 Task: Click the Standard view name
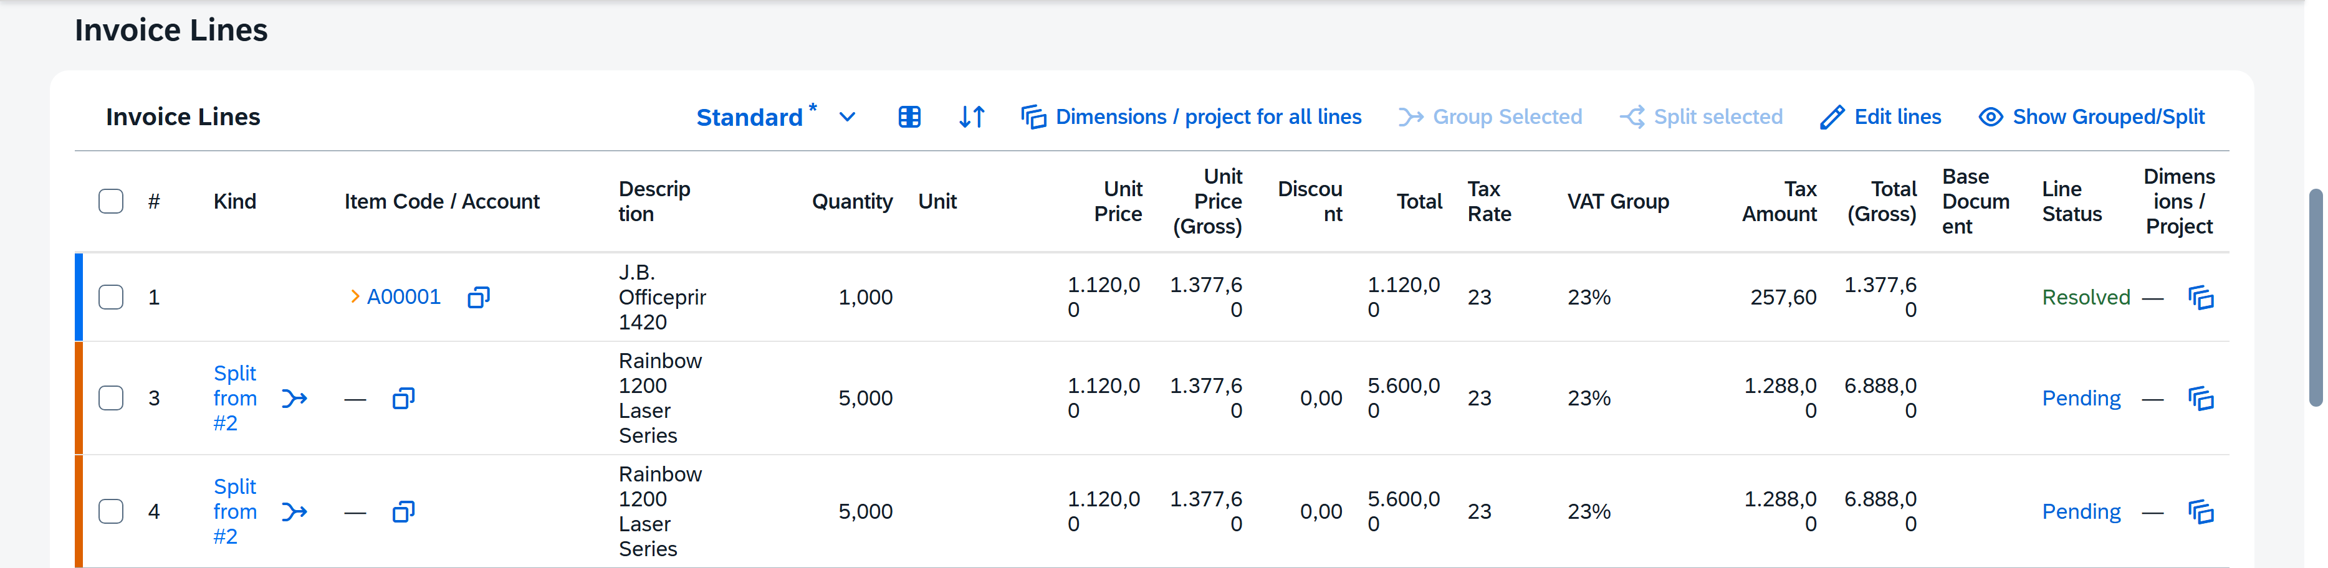749,117
